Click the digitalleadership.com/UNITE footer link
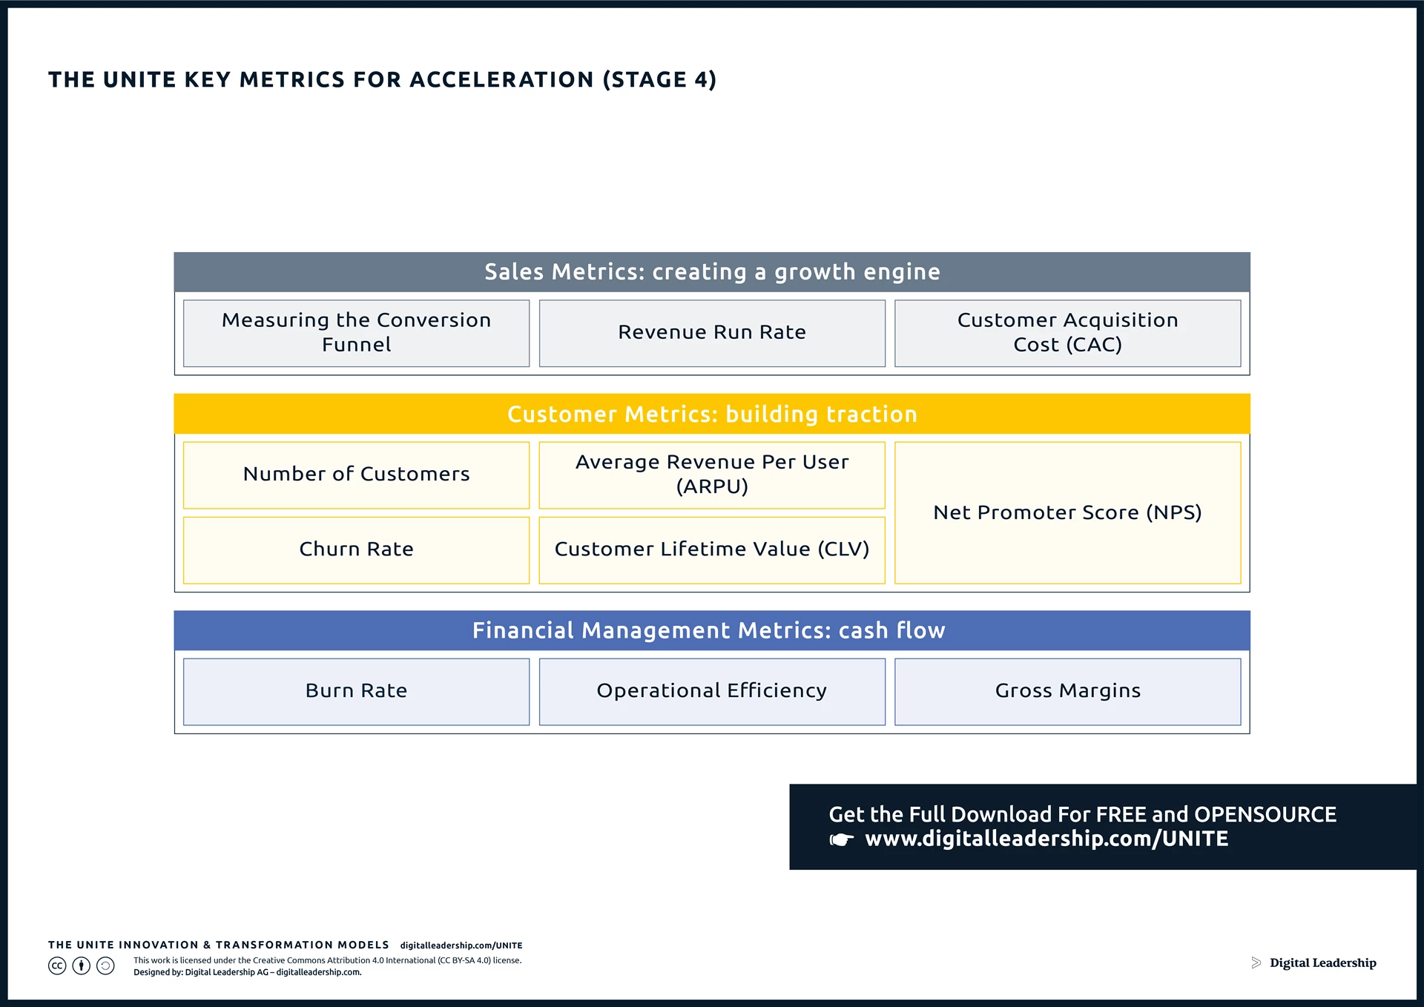Screen dimensions: 1424x1007 461,945
